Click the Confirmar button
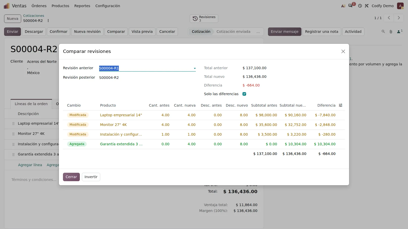This screenshot has width=408, height=229. pos(59,32)
